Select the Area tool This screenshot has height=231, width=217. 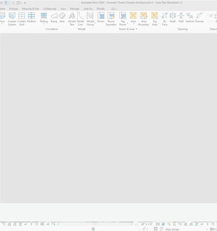click(133, 19)
